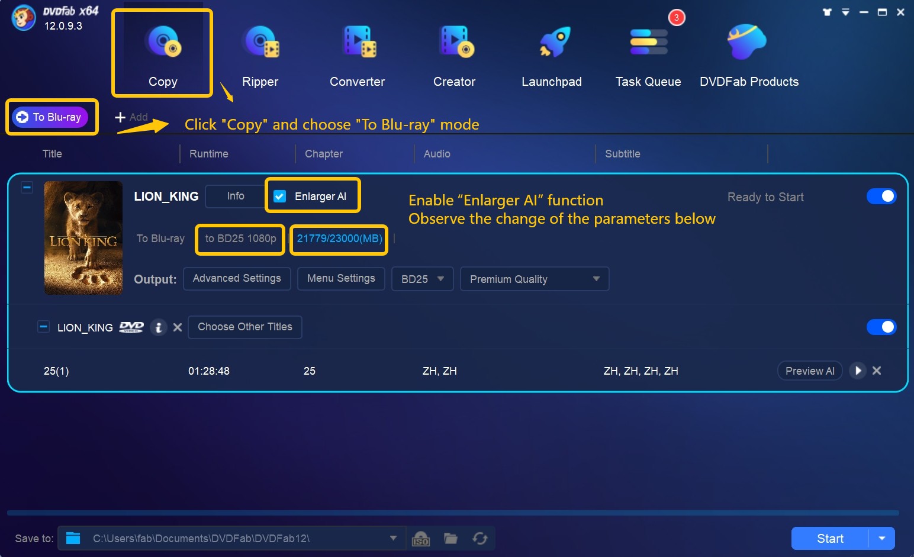Click audio tracks ZH, ZH cell
The image size is (914, 557).
click(440, 371)
